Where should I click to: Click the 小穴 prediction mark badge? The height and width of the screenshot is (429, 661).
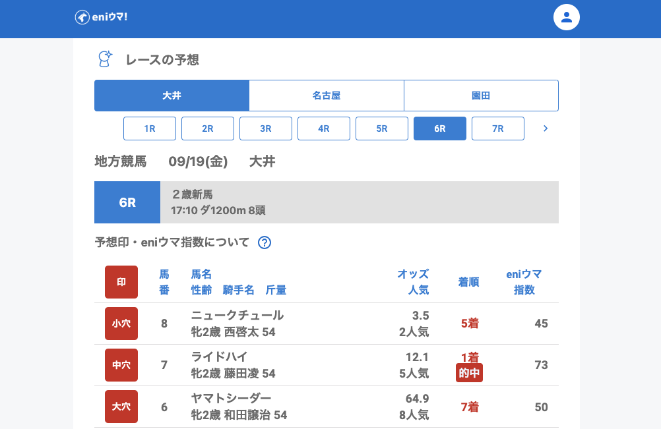tap(121, 324)
